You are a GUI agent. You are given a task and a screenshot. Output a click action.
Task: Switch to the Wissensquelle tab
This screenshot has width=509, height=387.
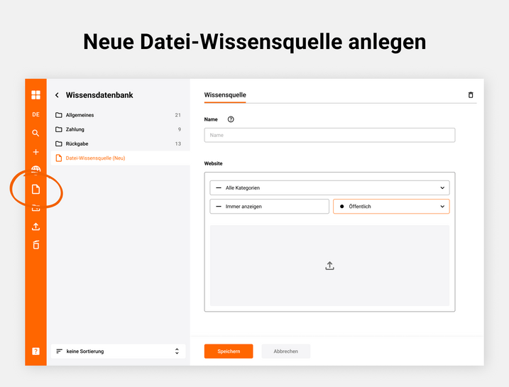(225, 95)
